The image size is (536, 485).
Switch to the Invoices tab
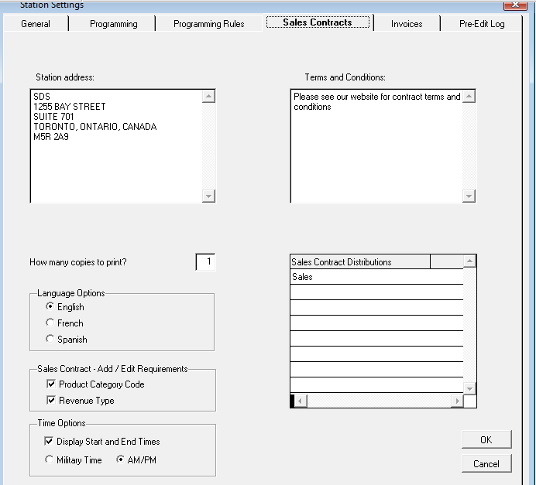coord(407,24)
